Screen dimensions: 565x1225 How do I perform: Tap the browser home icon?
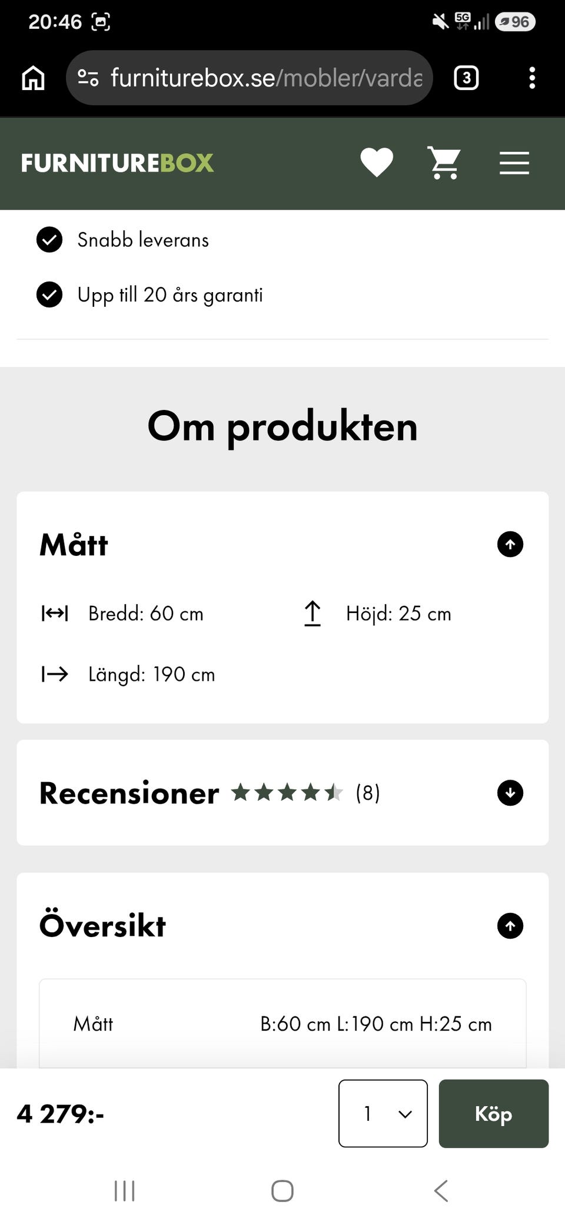point(33,78)
